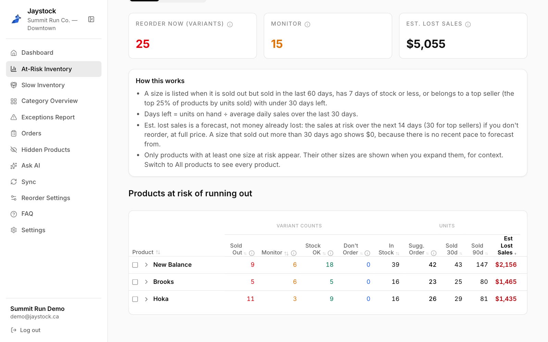Image resolution: width=548 pixels, height=342 pixels.
Task: Show the Monitor card info icon
Action: (x=308, y=24)
